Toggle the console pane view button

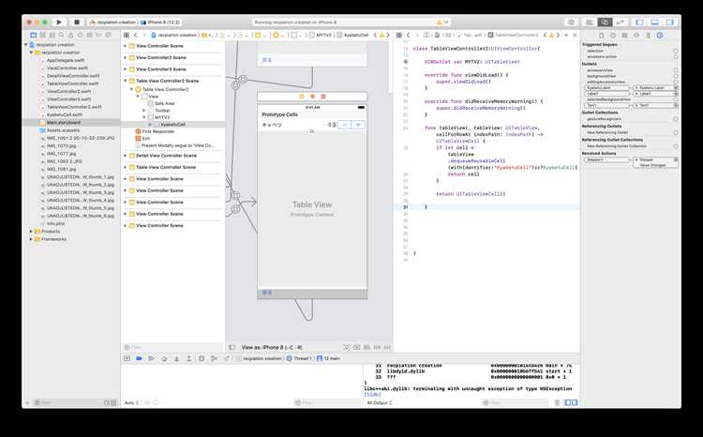[x=575, y=403]
